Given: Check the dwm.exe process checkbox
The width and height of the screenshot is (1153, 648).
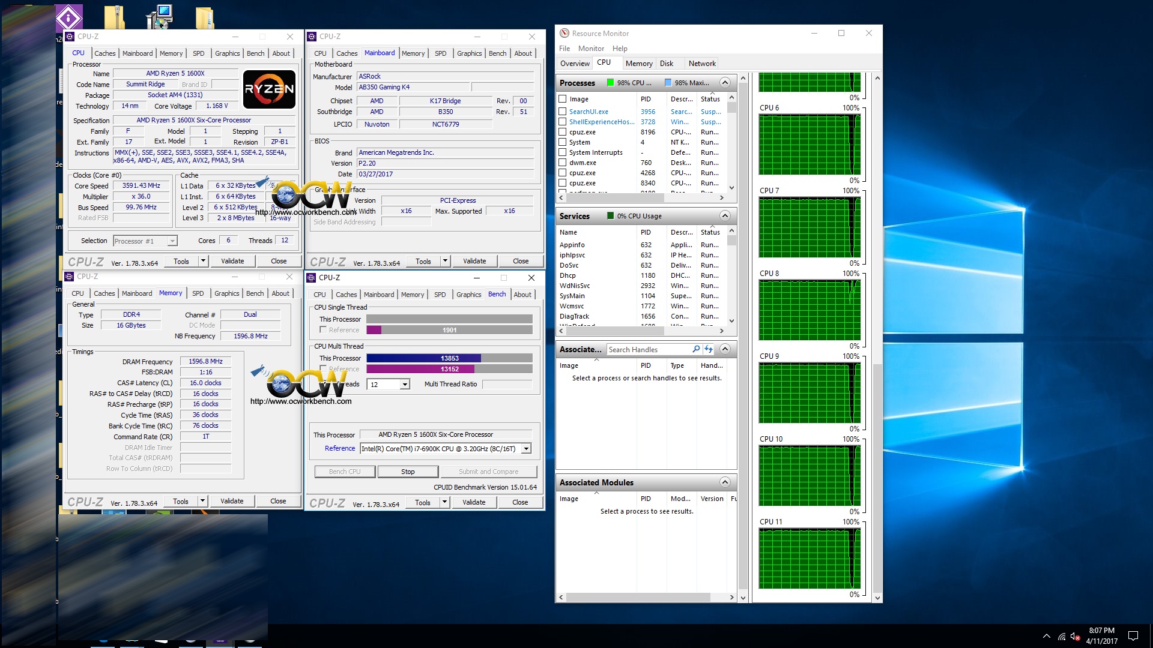Looking at the screenshot, I should click(x=563, y=163).
